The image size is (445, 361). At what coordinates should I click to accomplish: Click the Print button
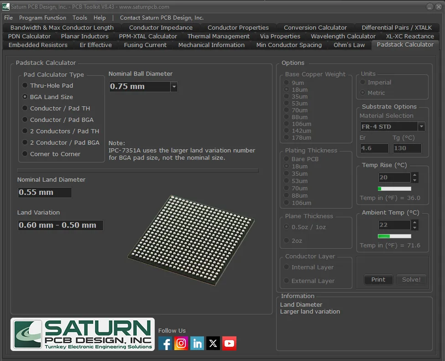pyautogui.click(x=378, y=280)
